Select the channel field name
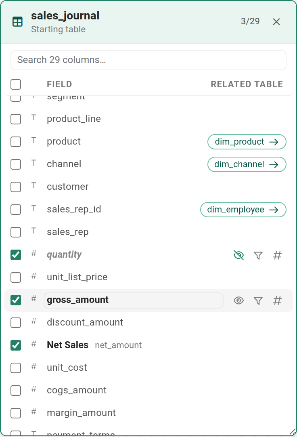The image size is (297, 437). (x=64, y=164)
